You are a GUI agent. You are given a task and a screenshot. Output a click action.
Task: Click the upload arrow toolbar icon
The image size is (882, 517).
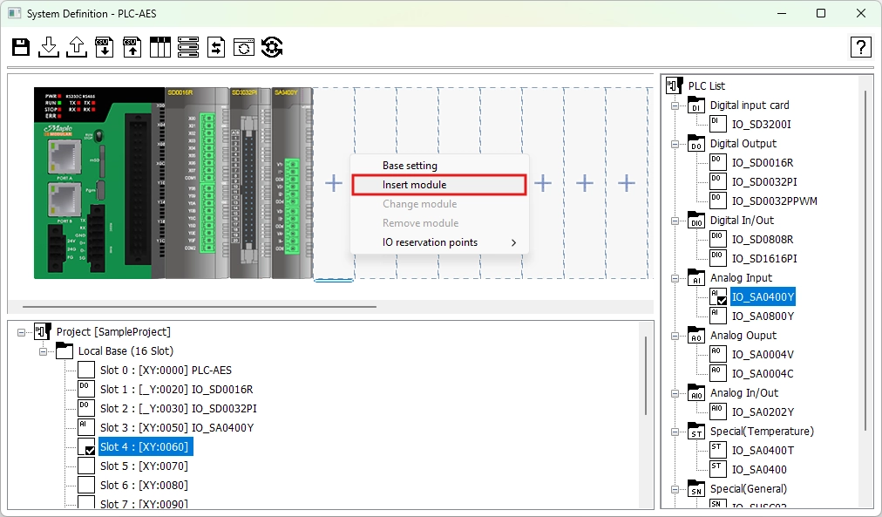tap(77, 47)
